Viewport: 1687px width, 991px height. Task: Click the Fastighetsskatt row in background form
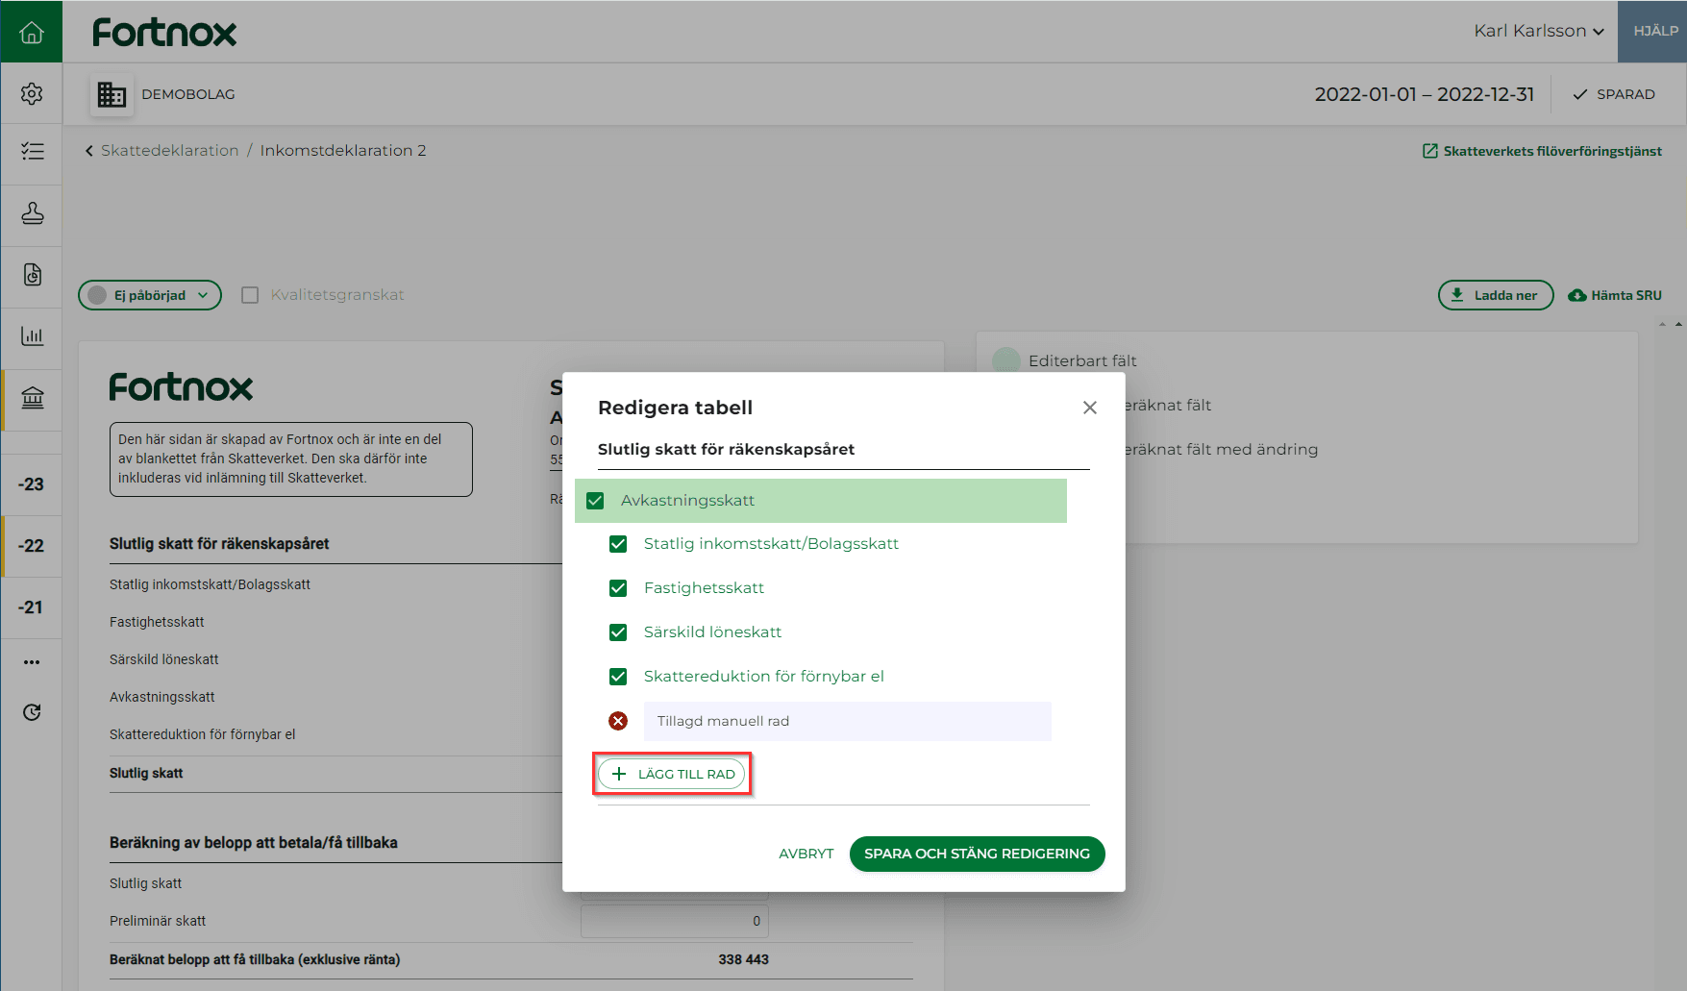tap(157, 622)
